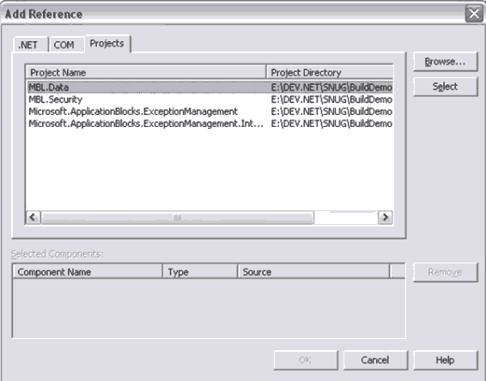Click the Component Name column header
The height and width of the screenshot is (381, 486).
click(88, 272)
